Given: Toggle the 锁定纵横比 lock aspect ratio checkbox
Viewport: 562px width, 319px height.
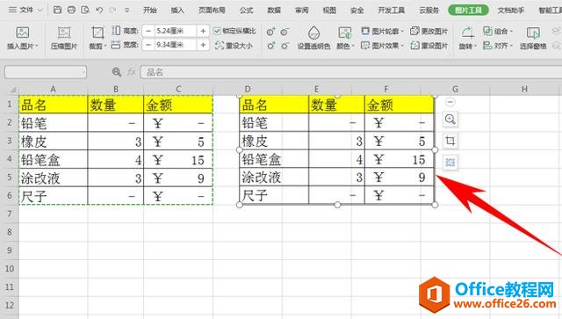Looking at the screenshot, I should coord(217,32).
